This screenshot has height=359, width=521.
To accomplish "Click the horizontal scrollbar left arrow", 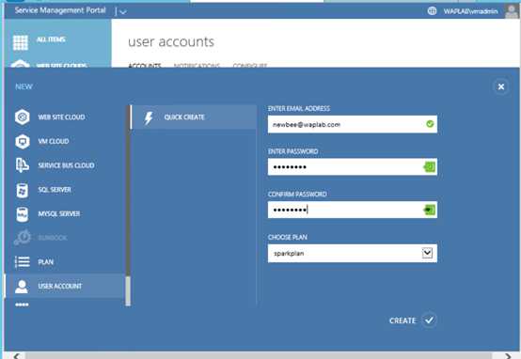I will coord(16,355).
